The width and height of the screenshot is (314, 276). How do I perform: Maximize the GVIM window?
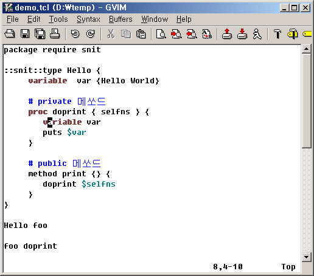point(294,8)
